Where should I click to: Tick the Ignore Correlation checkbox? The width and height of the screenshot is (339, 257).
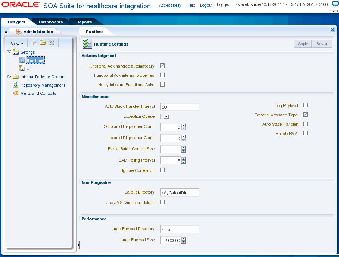click(x=162, y=170)
